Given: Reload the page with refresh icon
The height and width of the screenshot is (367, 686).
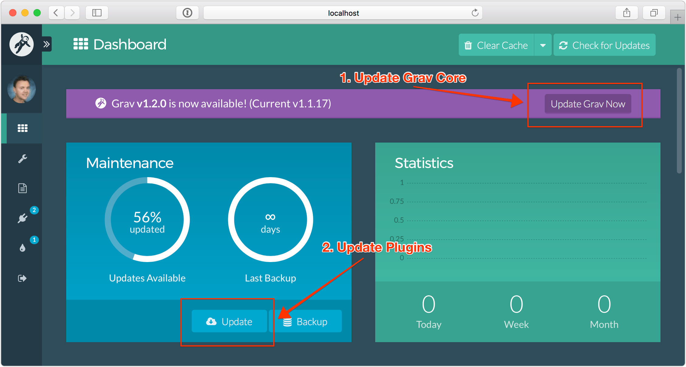Looking at the screenshot, I should pyautogui.click(x=475, y=13).
